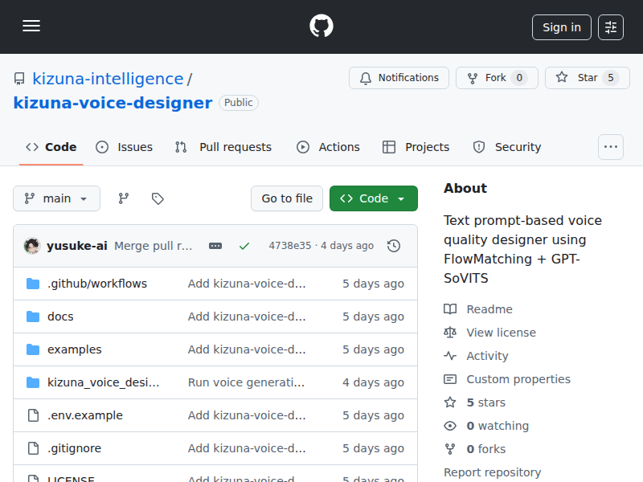Screen dimensions: 643x482
Task: Open the hamburger navigation menu
Action: click(x=31, y=25)
